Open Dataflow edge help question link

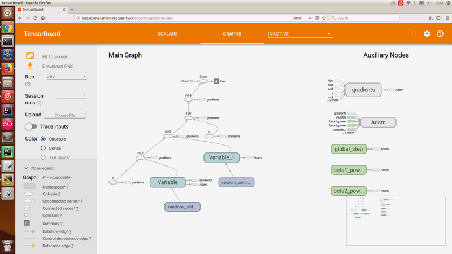pos(70,231)
